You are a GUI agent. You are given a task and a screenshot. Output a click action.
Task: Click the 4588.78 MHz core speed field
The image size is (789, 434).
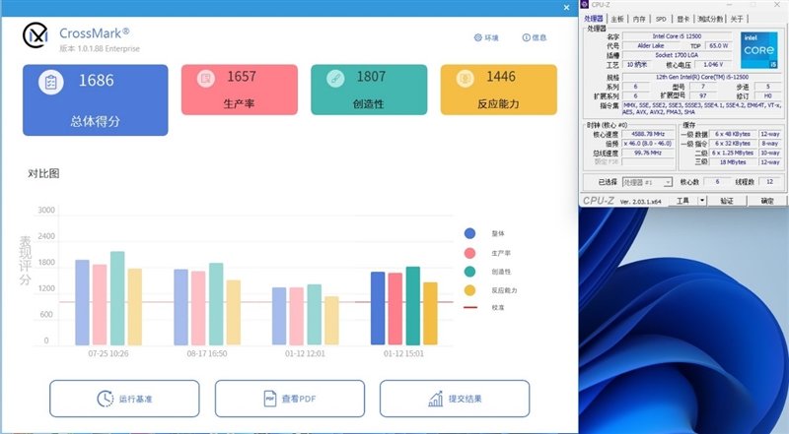coord(649,134)
